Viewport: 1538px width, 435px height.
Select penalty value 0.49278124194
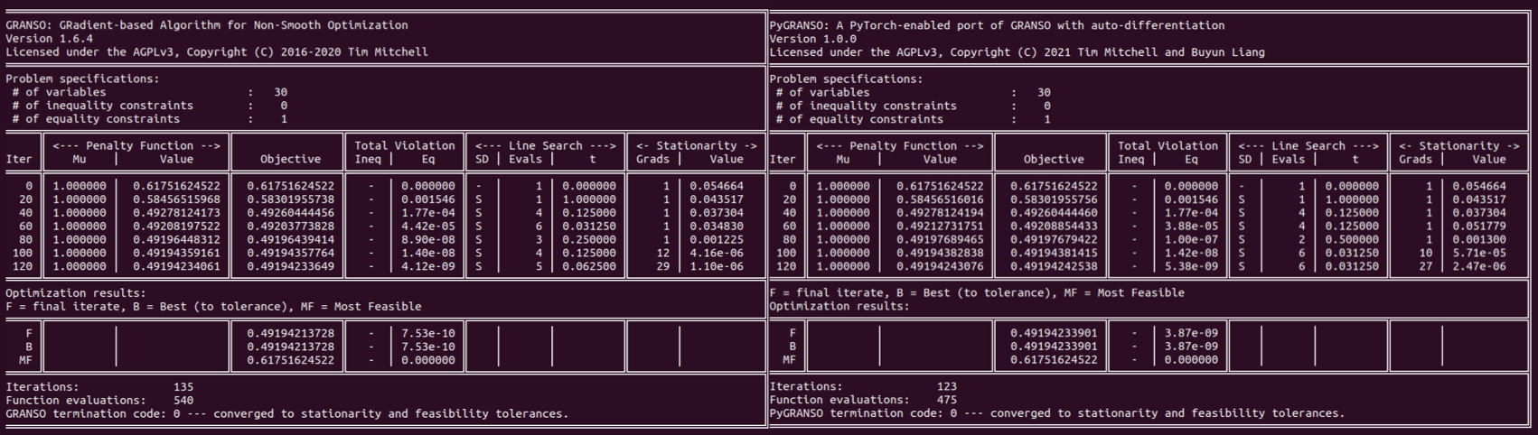coord(940,213)
